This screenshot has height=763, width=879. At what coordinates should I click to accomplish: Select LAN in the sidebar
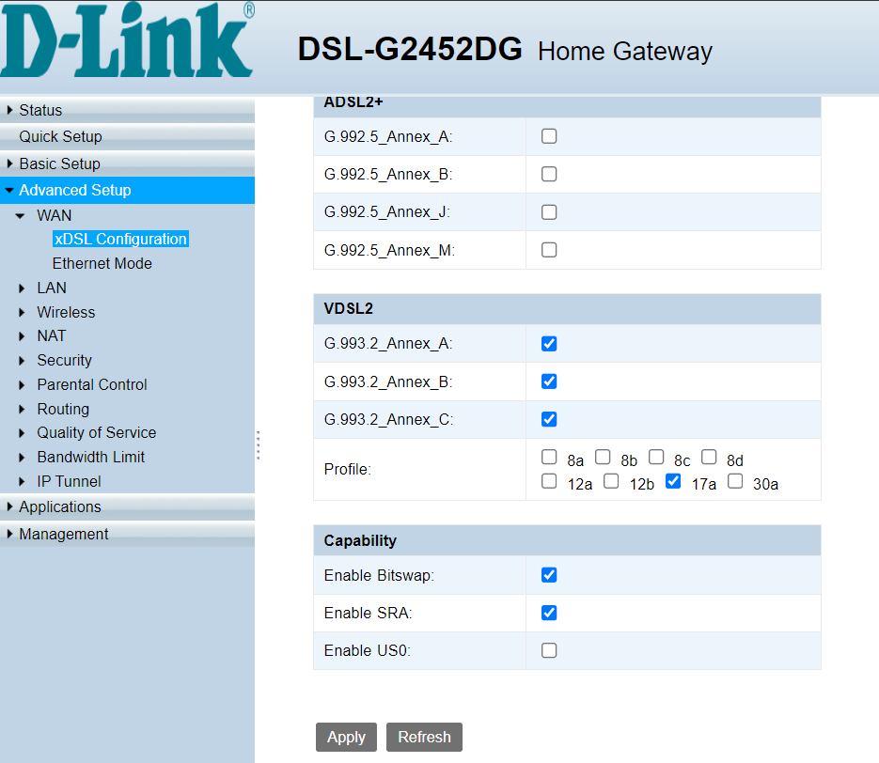pyautogui.click(x=52, y=288)
